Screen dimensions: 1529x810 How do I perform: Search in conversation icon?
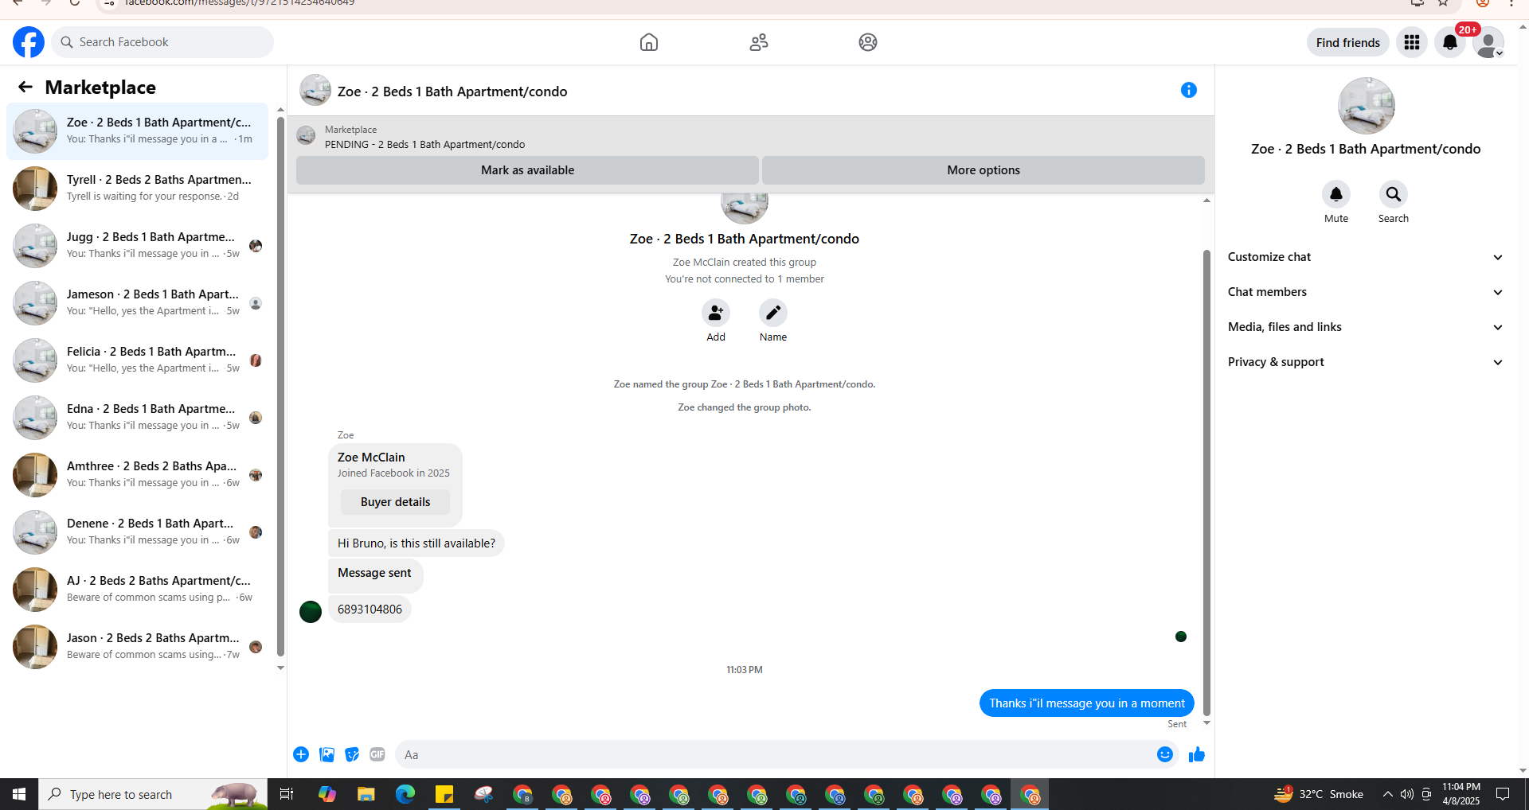pyautogui.click(x=1394, y=194)
